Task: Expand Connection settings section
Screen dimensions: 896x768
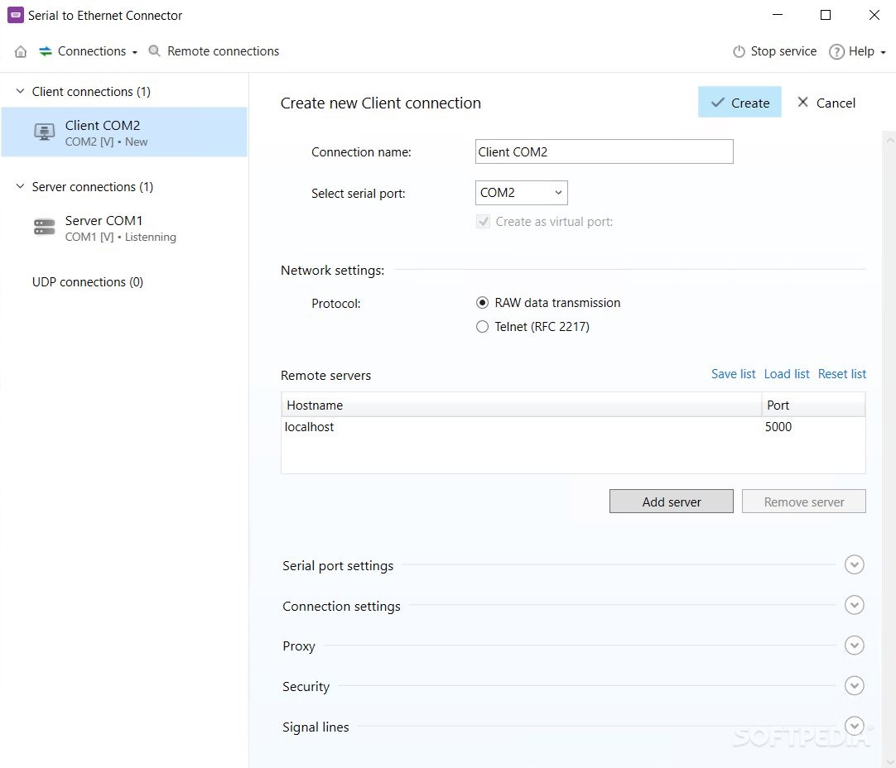Action: 855,605
